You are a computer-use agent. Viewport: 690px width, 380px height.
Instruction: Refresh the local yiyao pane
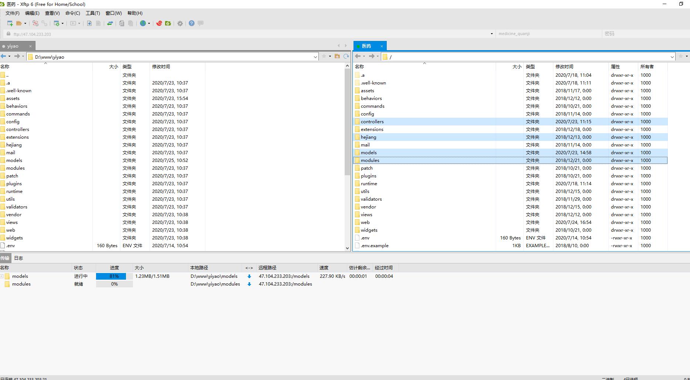point(346,56)
